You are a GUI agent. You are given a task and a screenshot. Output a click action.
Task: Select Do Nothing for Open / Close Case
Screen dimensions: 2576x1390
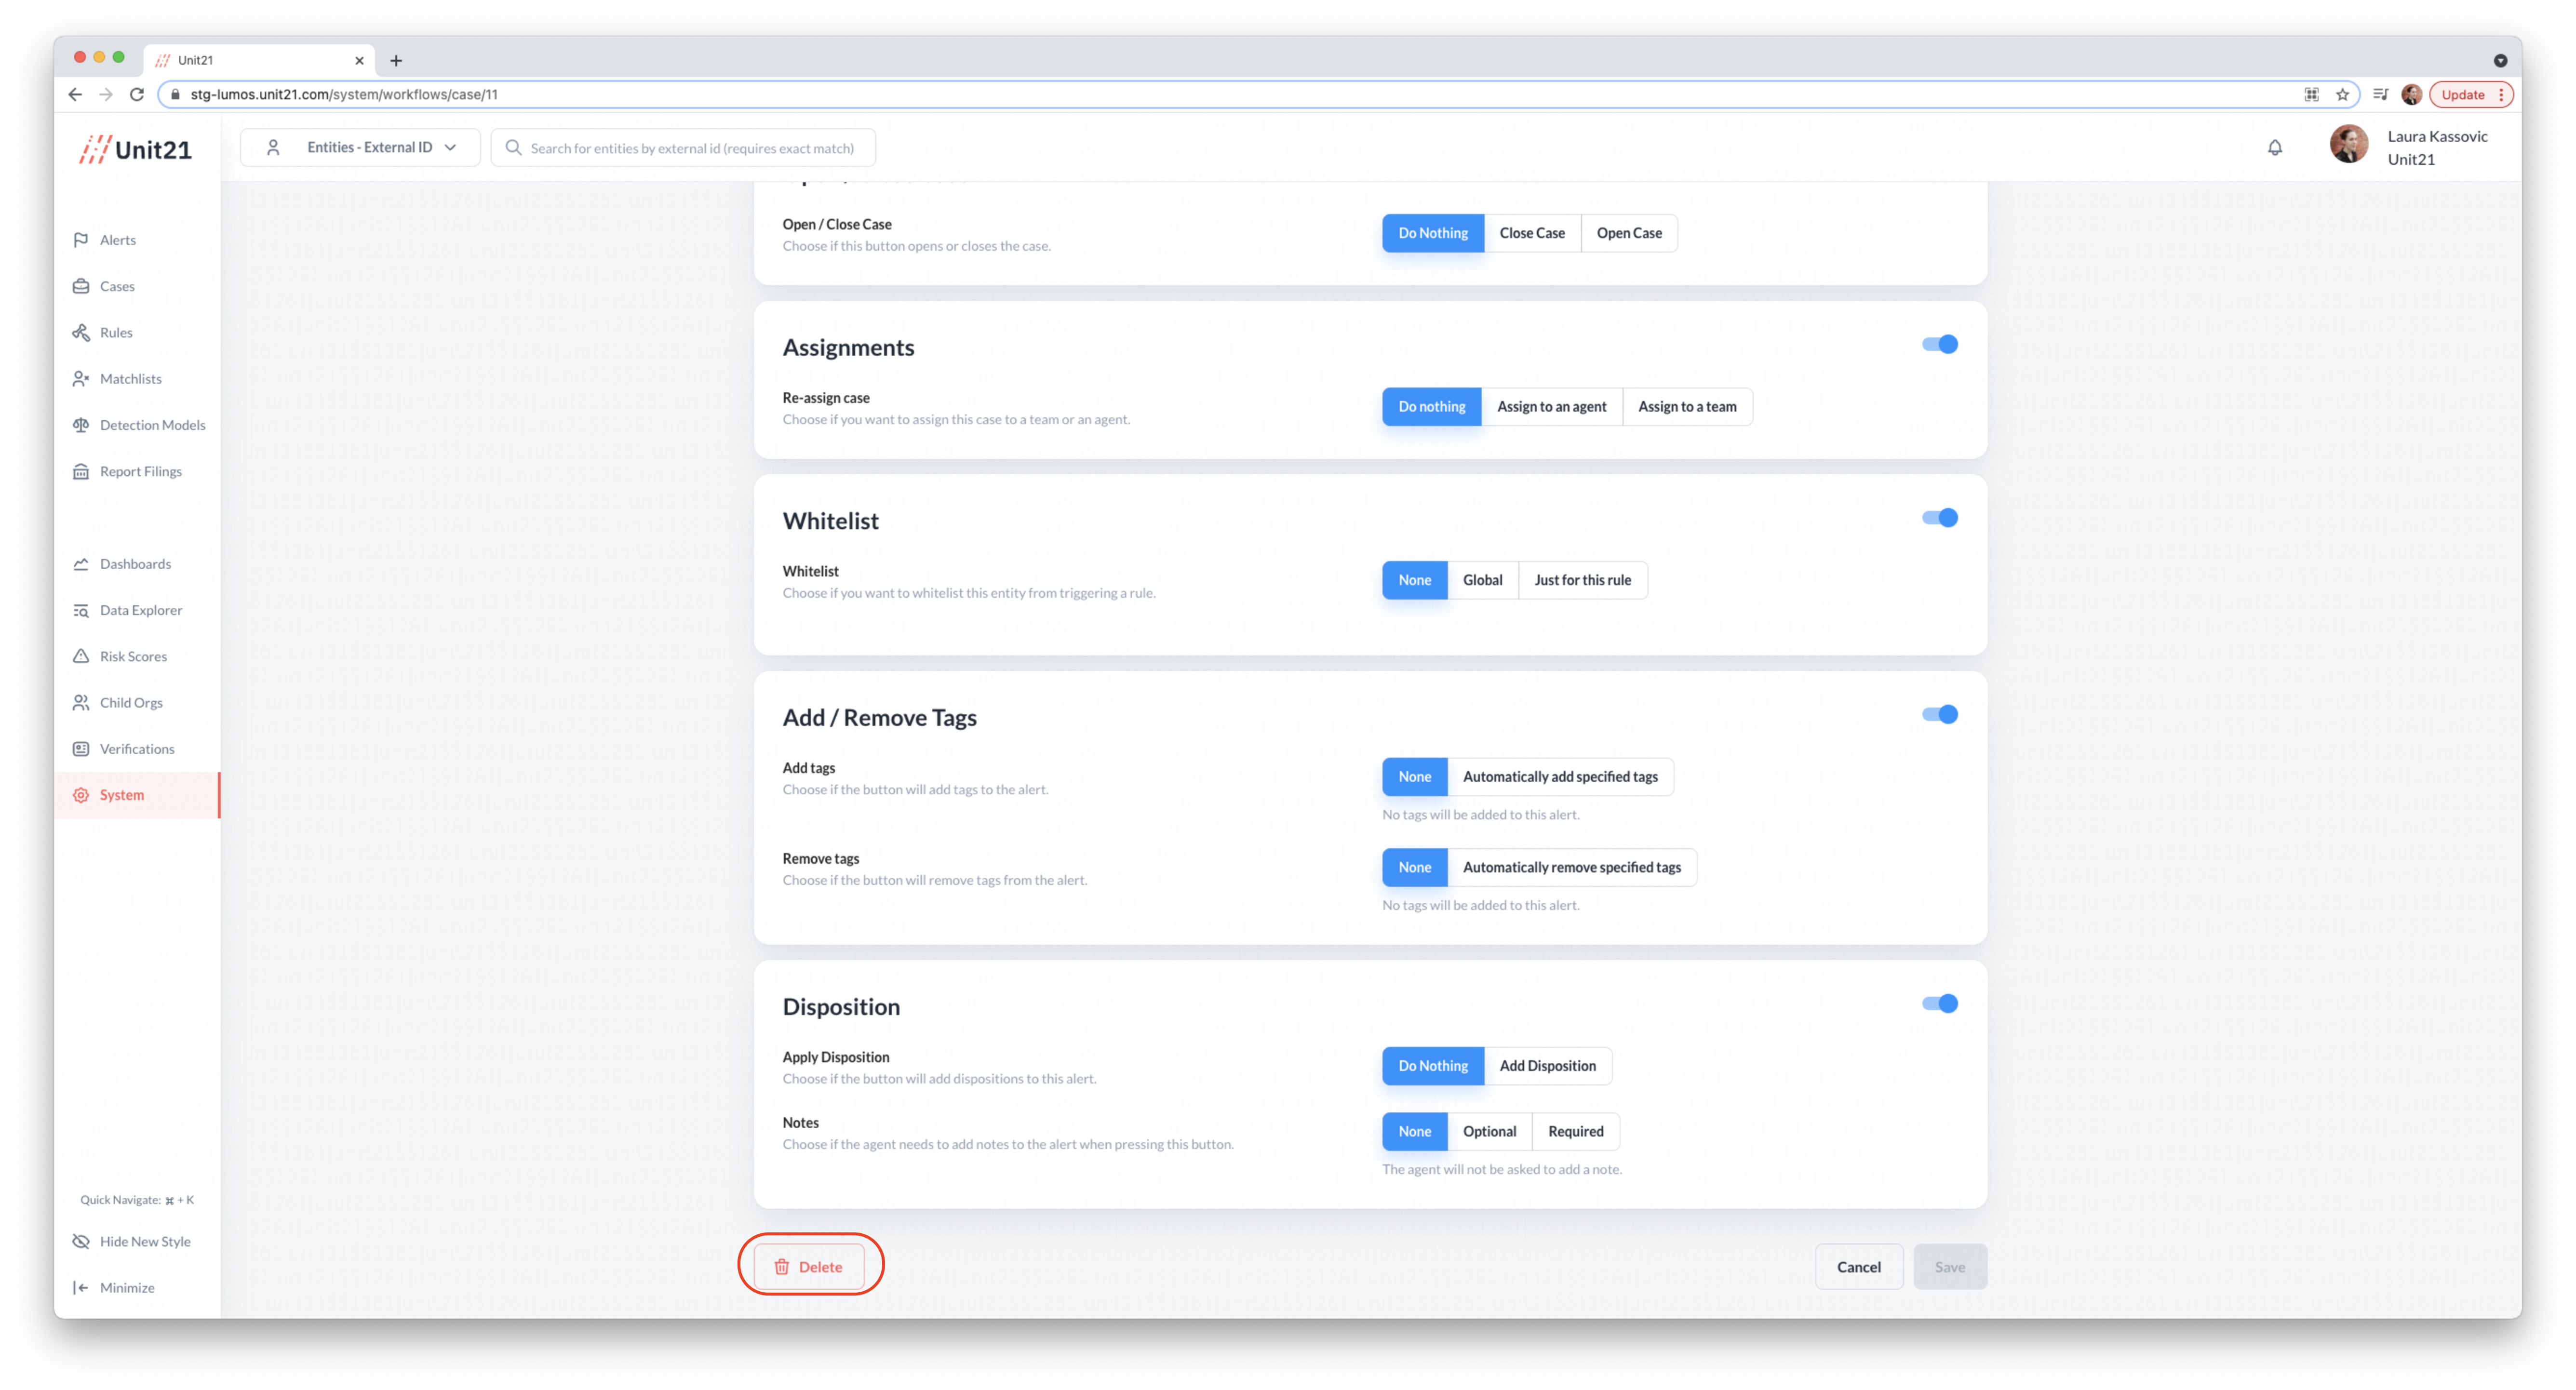tap(1433, 233)
